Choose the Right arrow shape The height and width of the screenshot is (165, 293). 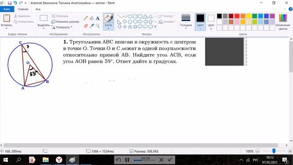point(140,22)
